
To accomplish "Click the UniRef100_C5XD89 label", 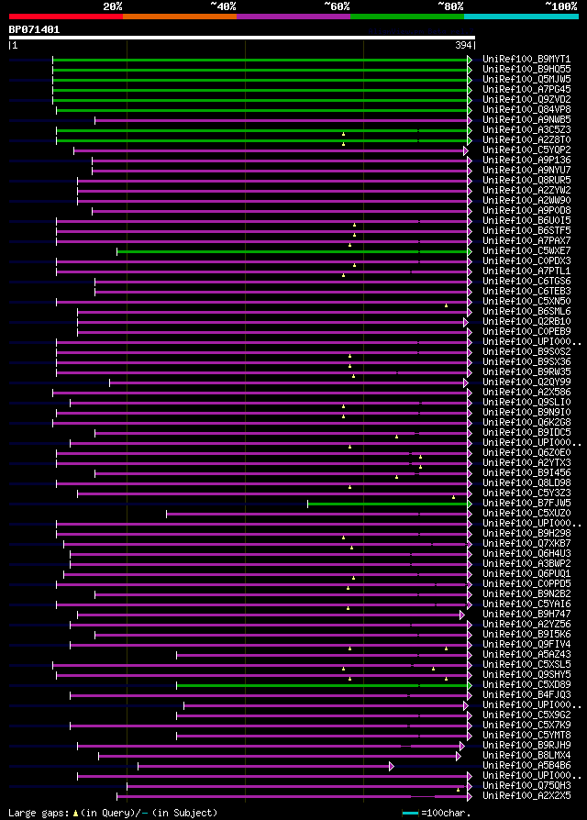I will pos(526,685).
